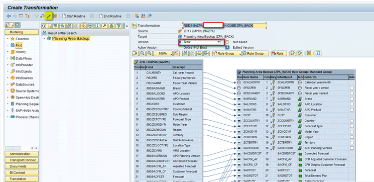Click the highlighted wand icon in top toolbar
The image size is (374, 182).
click(49, 16)
